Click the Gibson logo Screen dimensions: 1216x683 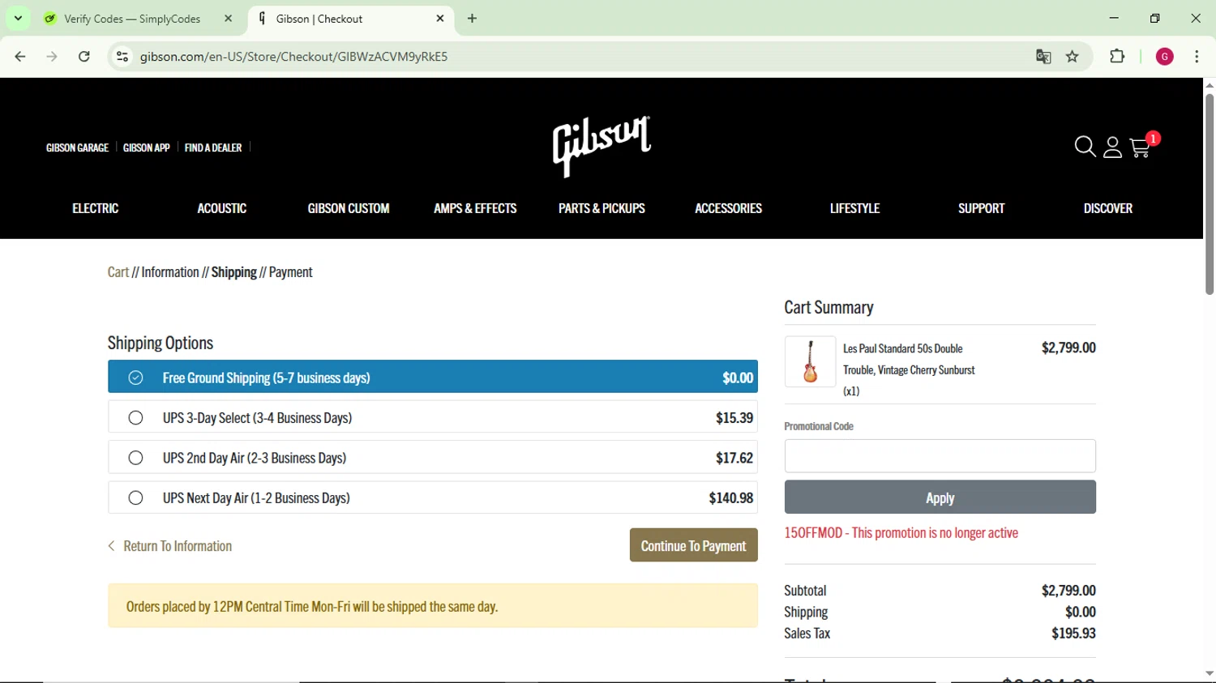(602, 146)
